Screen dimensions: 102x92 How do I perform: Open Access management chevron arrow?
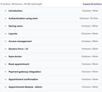click(5, 41)
